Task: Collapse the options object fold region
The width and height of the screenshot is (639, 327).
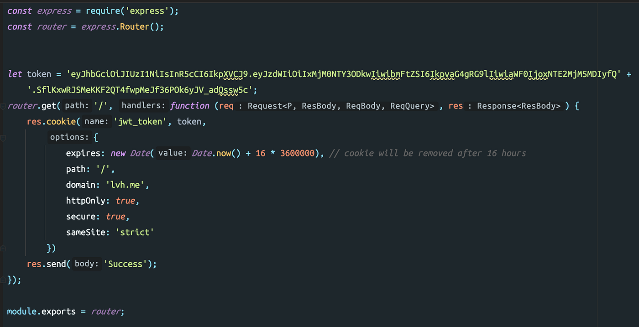Action: (x=4, y=137)
